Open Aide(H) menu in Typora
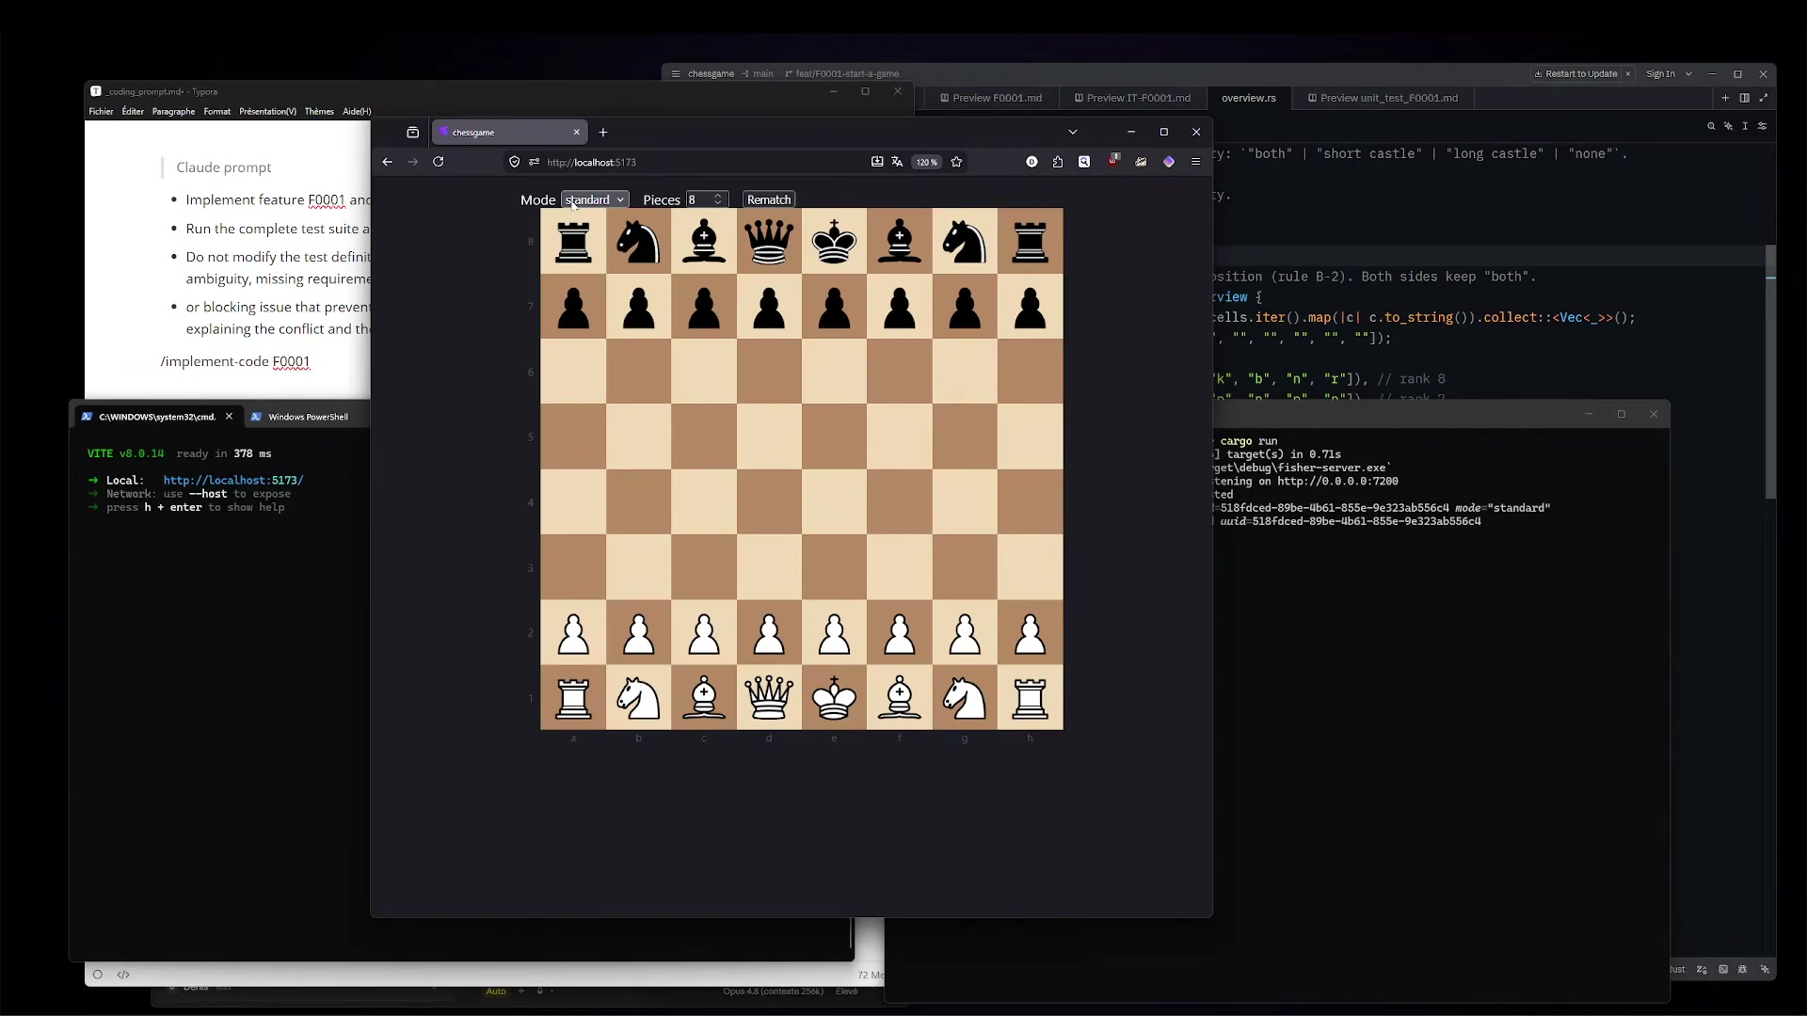Image resolution: width=1807 pixels, height=1016 pixels. point(357,112)
